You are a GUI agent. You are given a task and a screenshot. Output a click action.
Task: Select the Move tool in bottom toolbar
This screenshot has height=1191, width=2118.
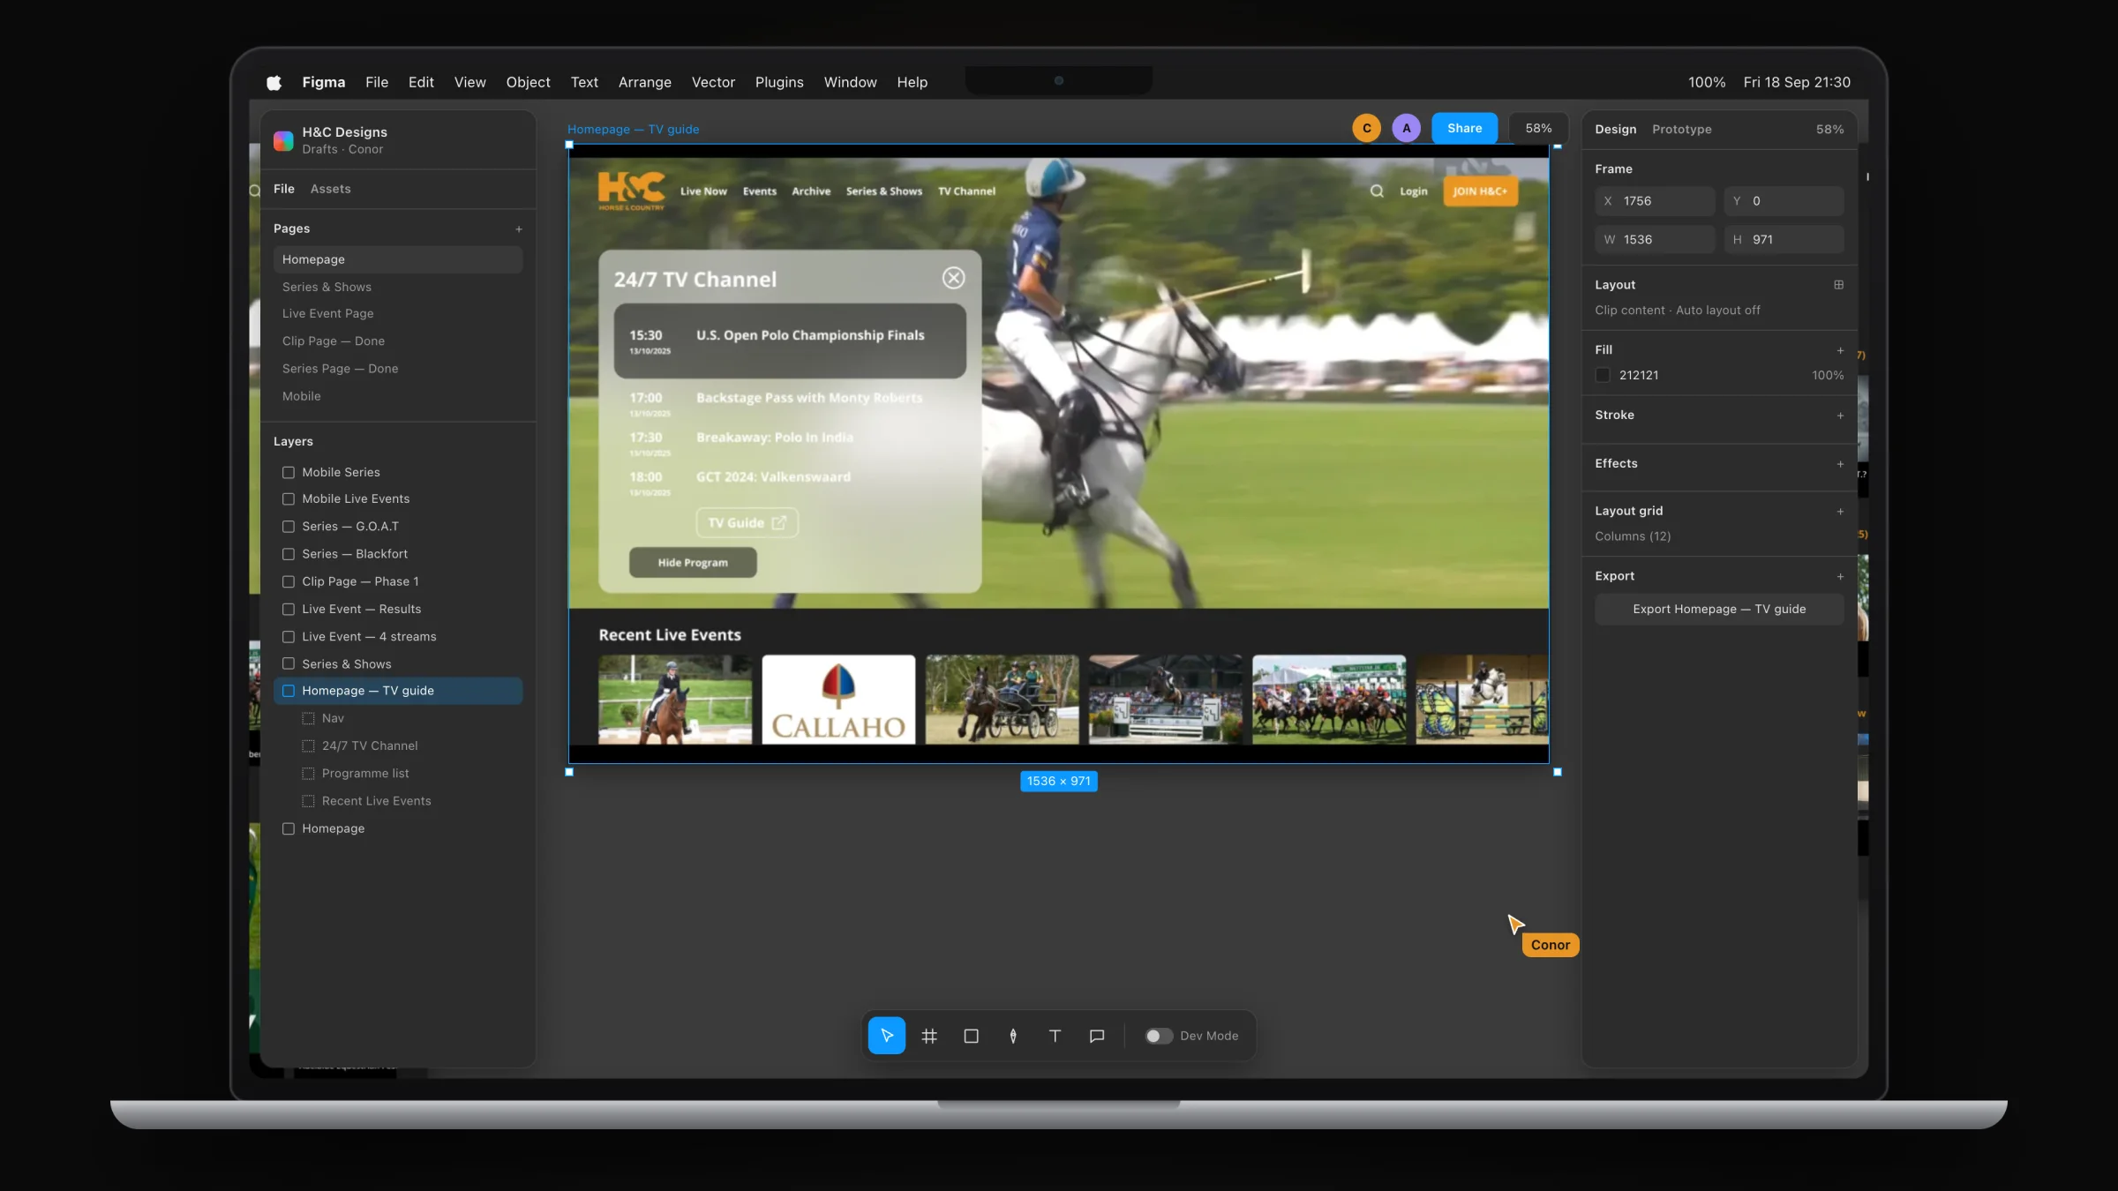click(886, 1036)
